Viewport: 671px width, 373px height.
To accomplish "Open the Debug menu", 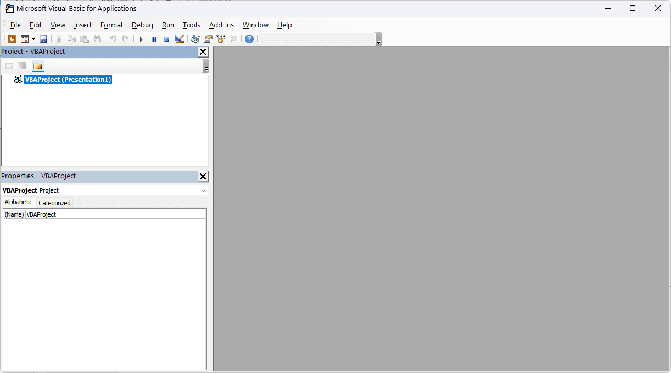I will click(x=143, y=25).
